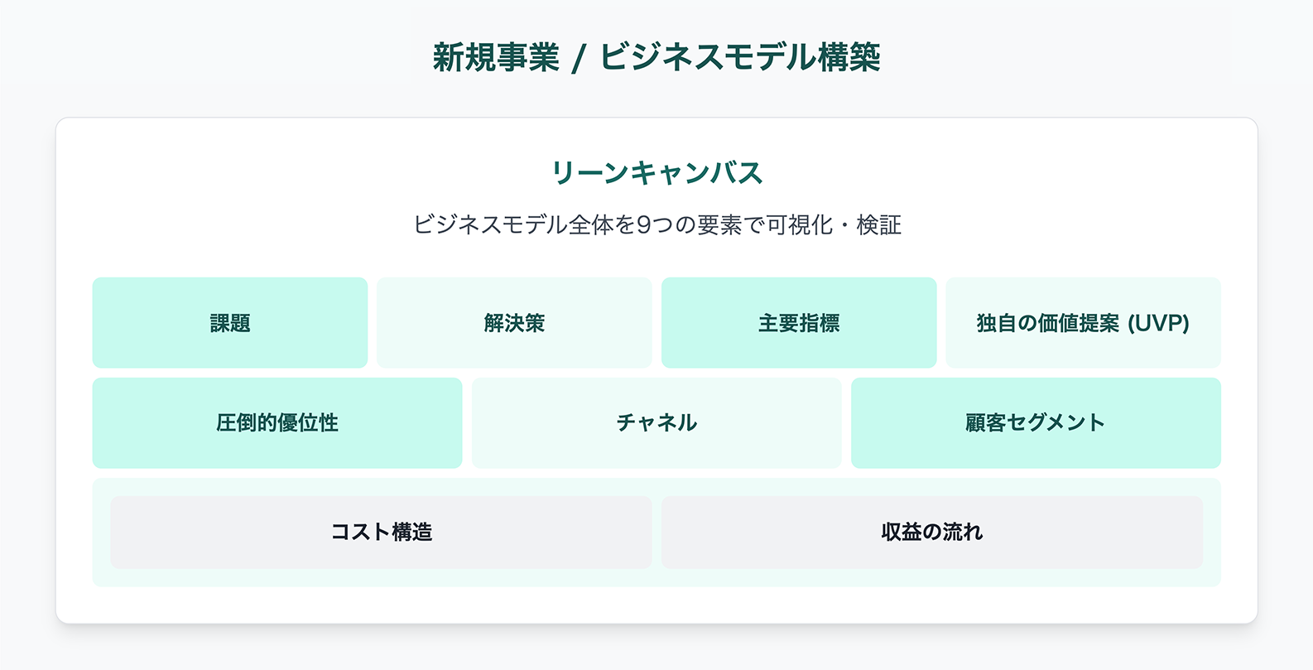Click the 独自の価値提案 label text

(1047, 323)
